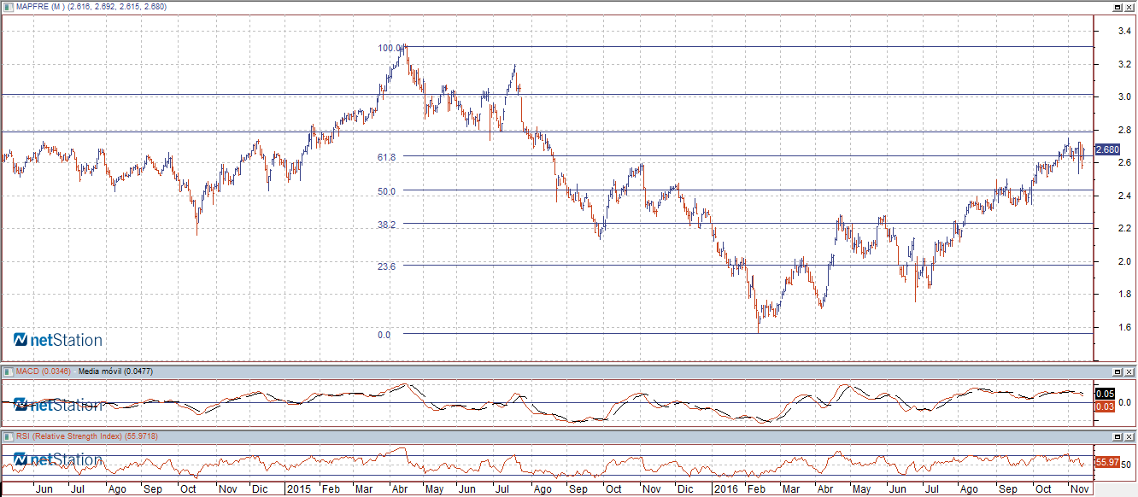Click the 100.0 Fibonacci level label
Image resolution: width=1138 pixels, height=497 pixels.
pos(390,48)
